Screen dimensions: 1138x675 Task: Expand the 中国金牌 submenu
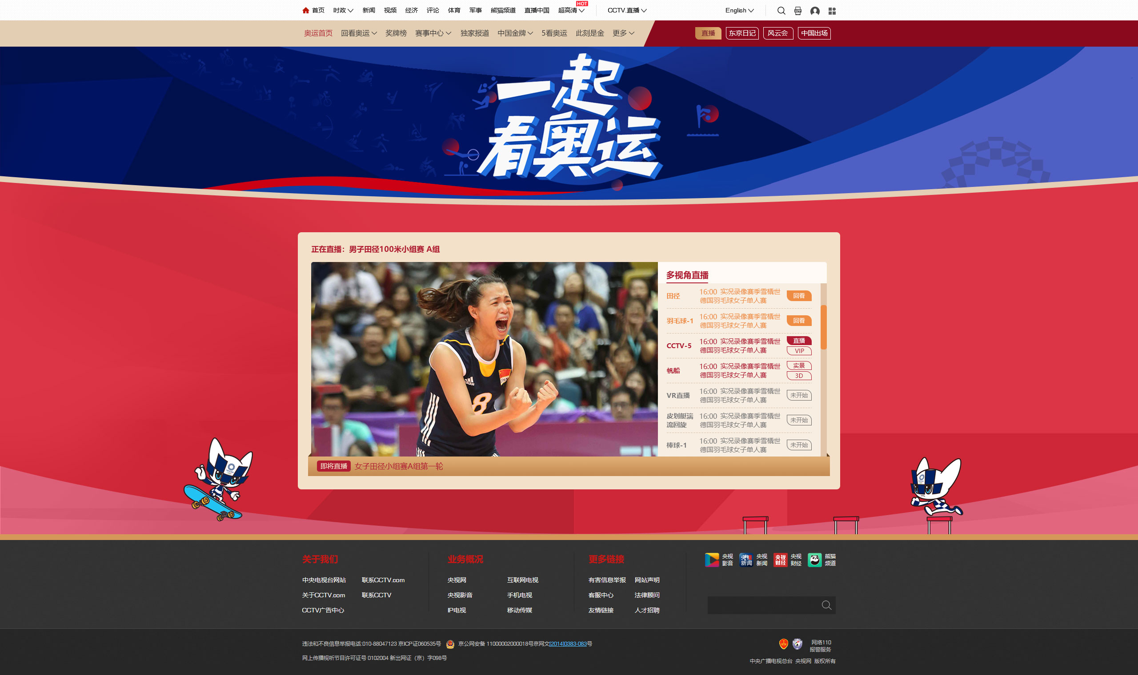pos(515,33)
